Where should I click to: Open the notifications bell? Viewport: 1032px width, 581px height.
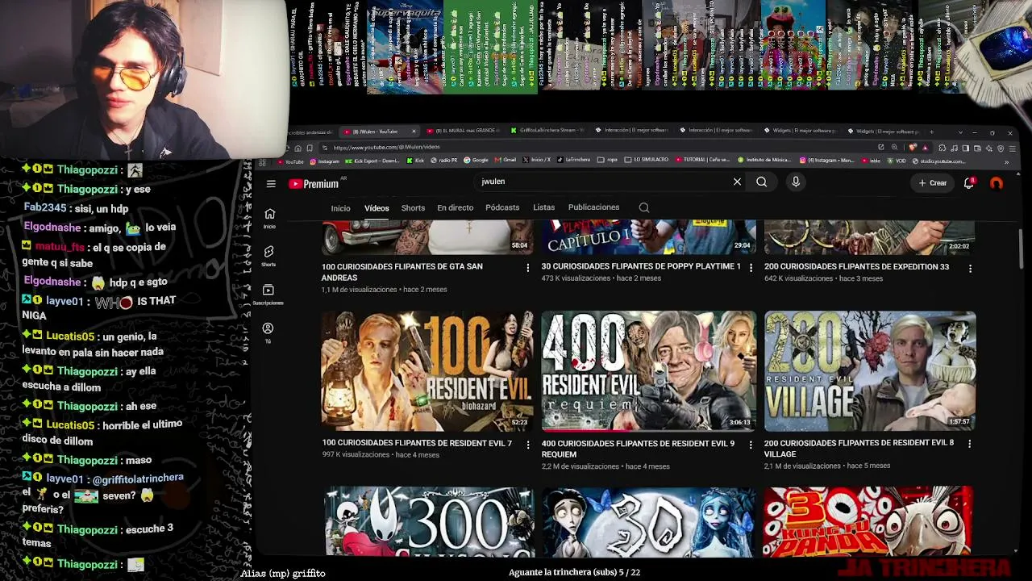pyautogui.click(x=970, y=183)
